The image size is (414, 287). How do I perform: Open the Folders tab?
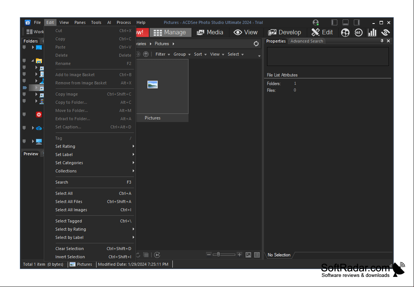31,41
